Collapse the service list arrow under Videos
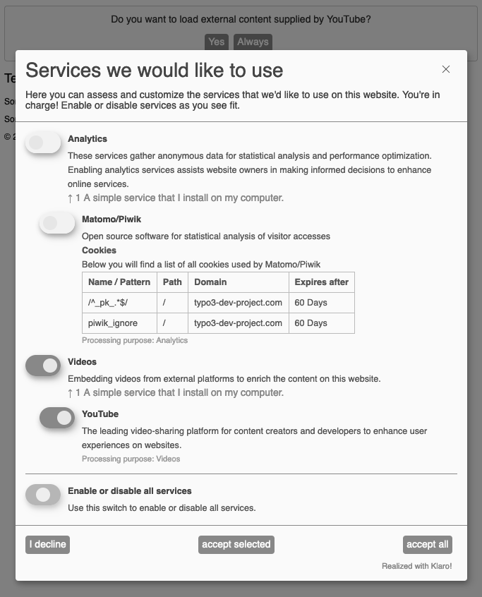This screenshot has width=482, height=597. [71, 392]
